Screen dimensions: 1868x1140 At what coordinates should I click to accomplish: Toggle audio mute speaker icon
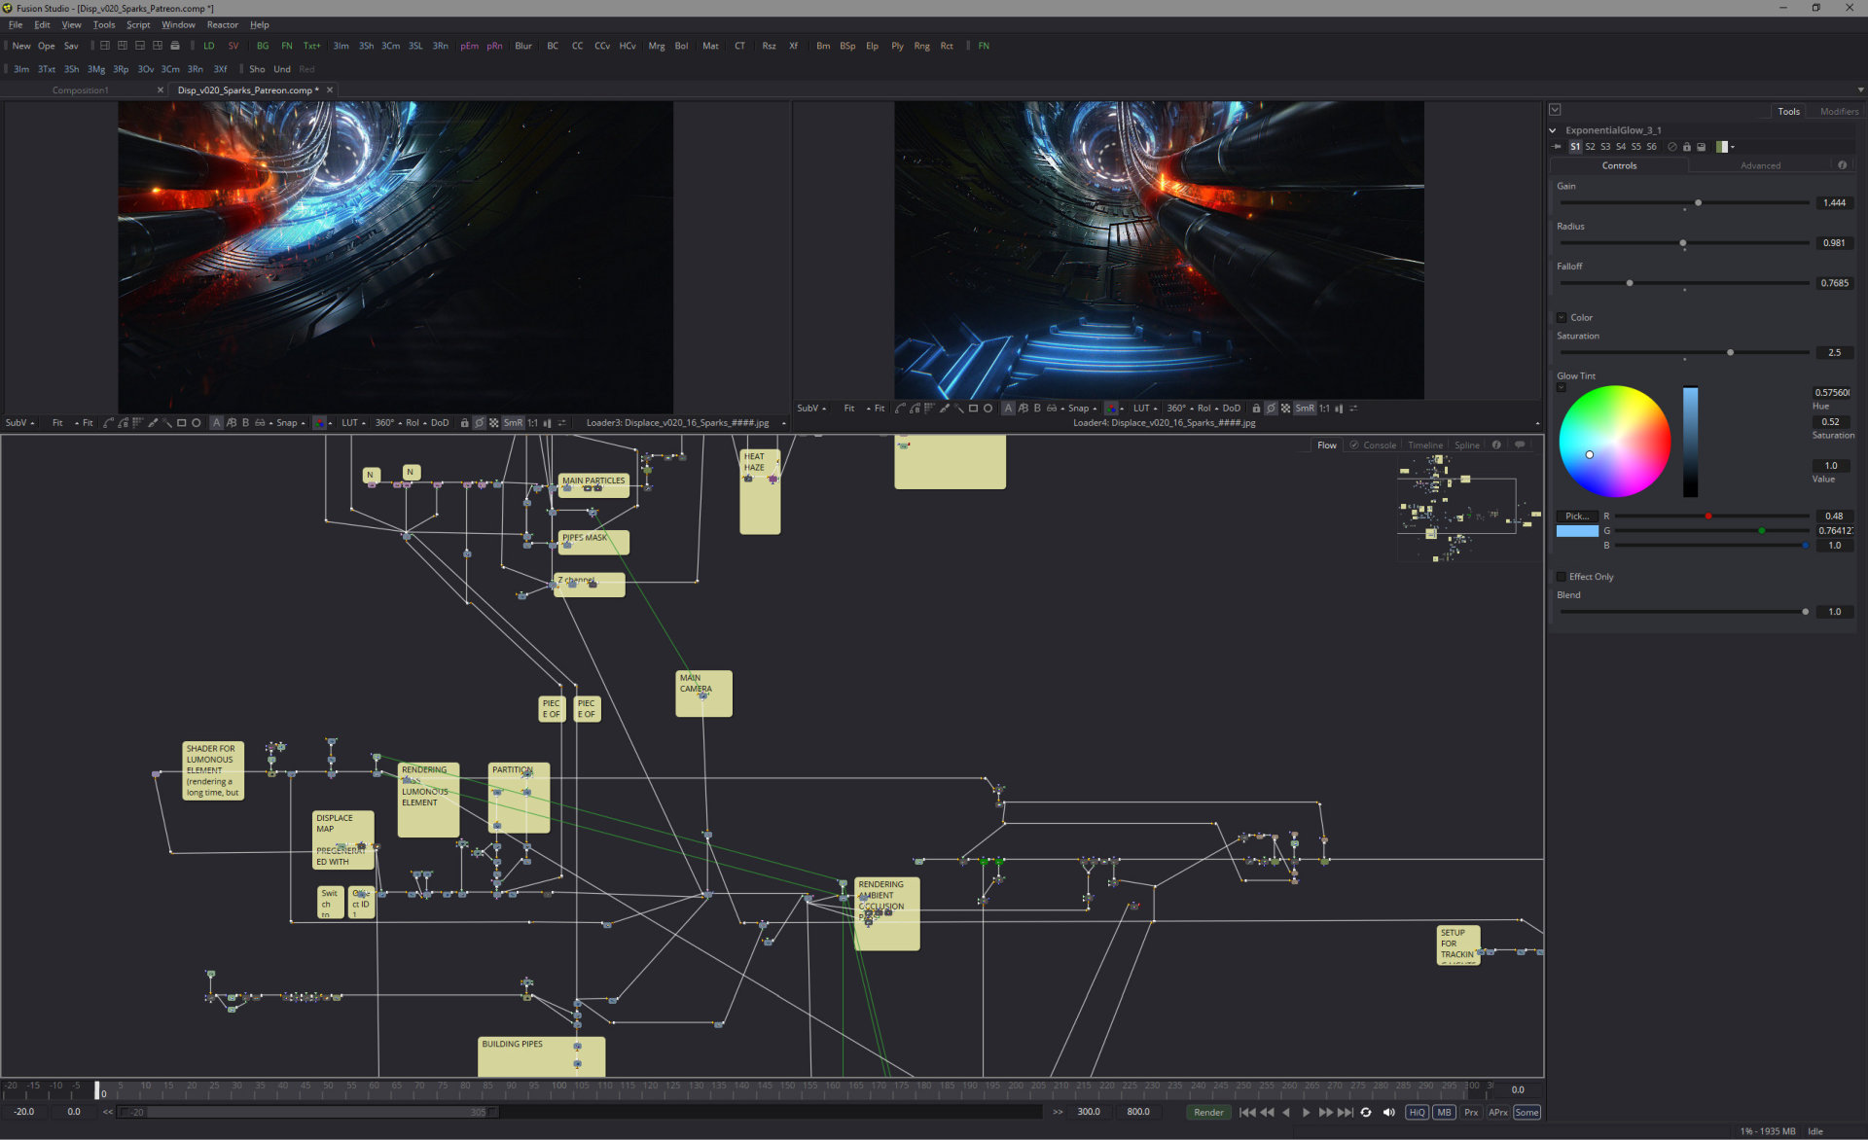1388,1112
